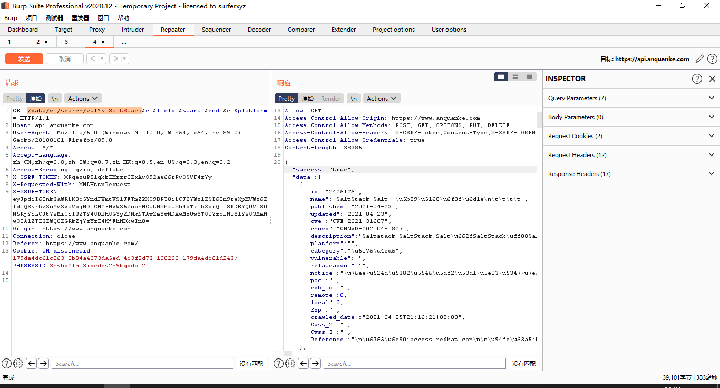
Task: Open history dropdown beside the forward arrow
Action: (x=125, y=59)
